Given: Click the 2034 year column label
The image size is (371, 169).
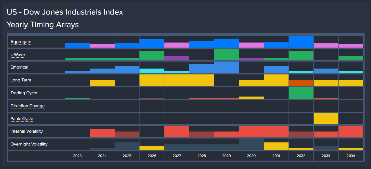Looking at the screenshot, I should click(x=351, y=156).
